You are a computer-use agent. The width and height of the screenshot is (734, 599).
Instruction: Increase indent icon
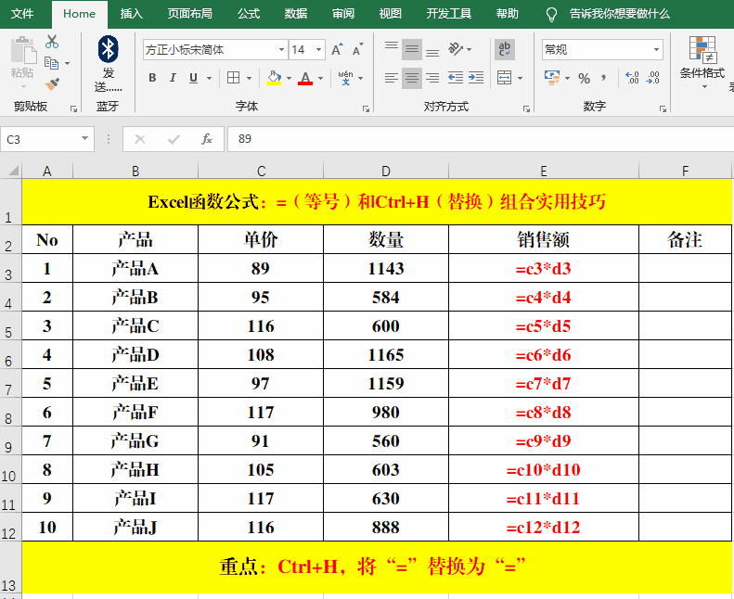click(476, 78)
